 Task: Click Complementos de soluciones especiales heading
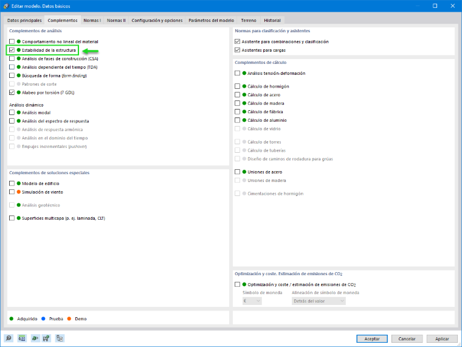point(49,173)
